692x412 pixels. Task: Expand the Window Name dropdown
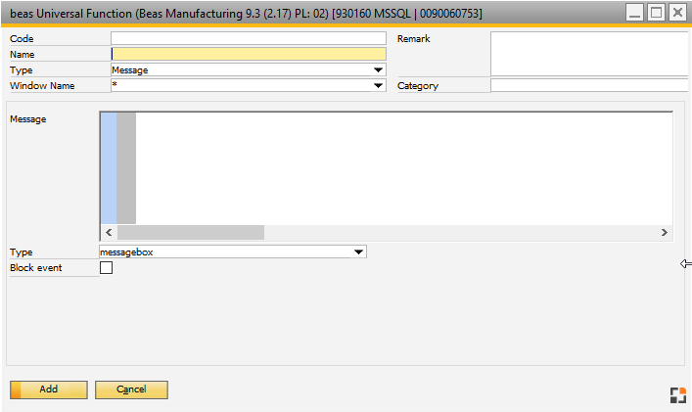[378, 86]
